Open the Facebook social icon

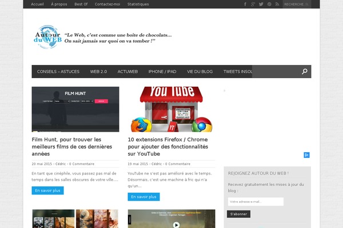click(245, 4)
